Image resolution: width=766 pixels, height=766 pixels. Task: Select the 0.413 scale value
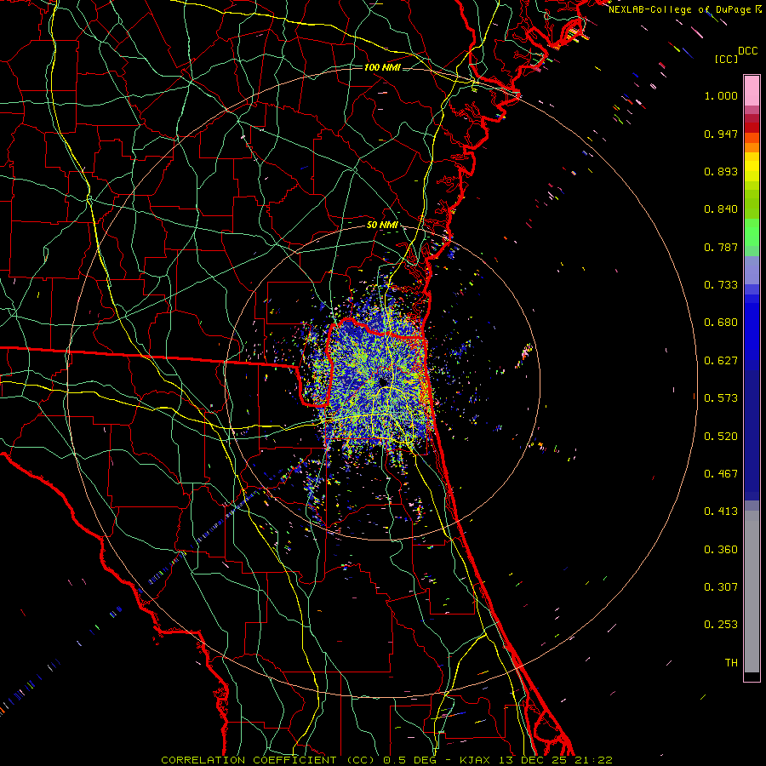click(721, 512)
